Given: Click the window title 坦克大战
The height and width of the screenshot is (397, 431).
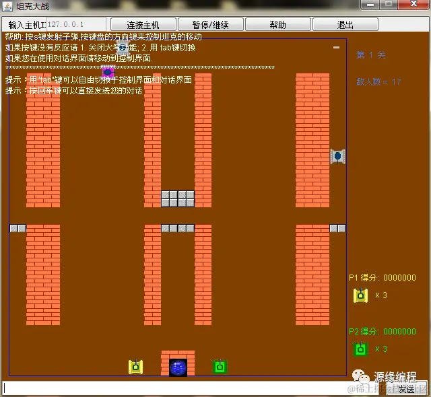Looking at the screenshot, I should pyautogui.click(x=33, y=7).
